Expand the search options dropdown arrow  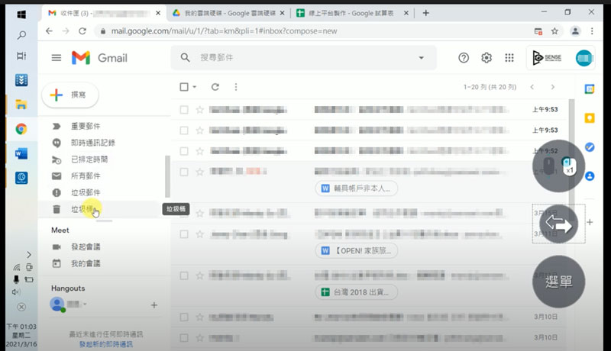(x=422, y=58)
